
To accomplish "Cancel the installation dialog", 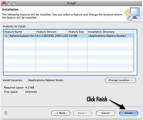I will [x=105, y=113].
